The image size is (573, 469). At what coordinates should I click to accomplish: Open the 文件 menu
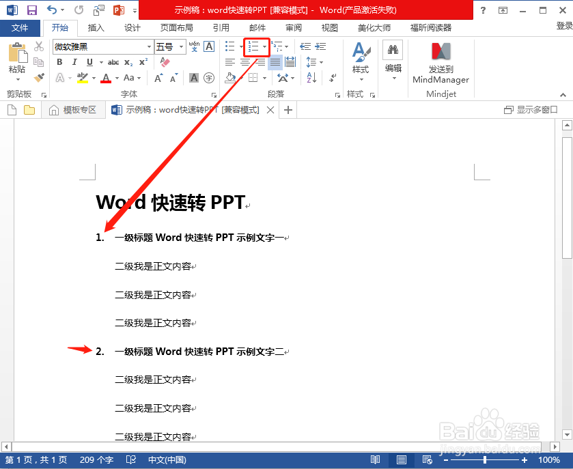pos(20,28)
